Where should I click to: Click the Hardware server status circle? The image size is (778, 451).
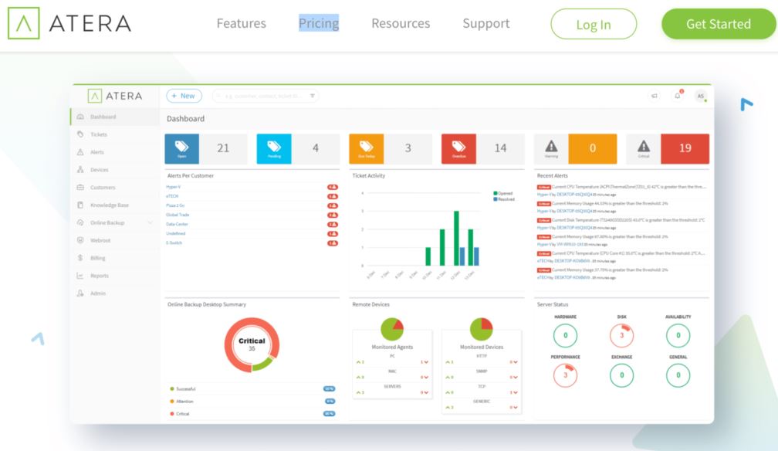point(565,335)
